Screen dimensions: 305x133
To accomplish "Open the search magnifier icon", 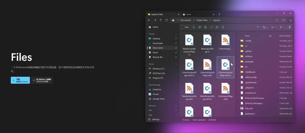I will (284, 20).
